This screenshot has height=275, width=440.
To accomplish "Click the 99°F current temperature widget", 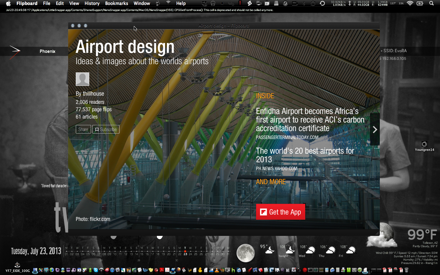I will pos(422,235).
